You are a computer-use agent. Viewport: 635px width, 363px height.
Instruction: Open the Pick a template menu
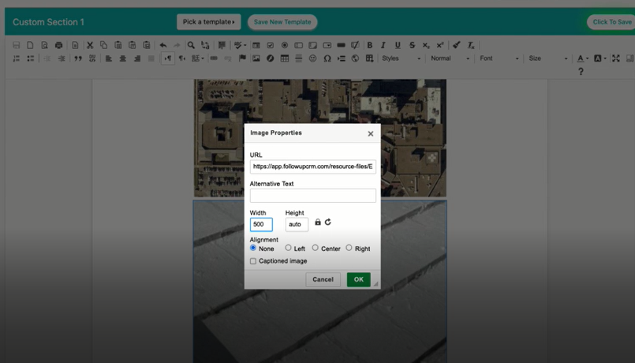(208, 22)
